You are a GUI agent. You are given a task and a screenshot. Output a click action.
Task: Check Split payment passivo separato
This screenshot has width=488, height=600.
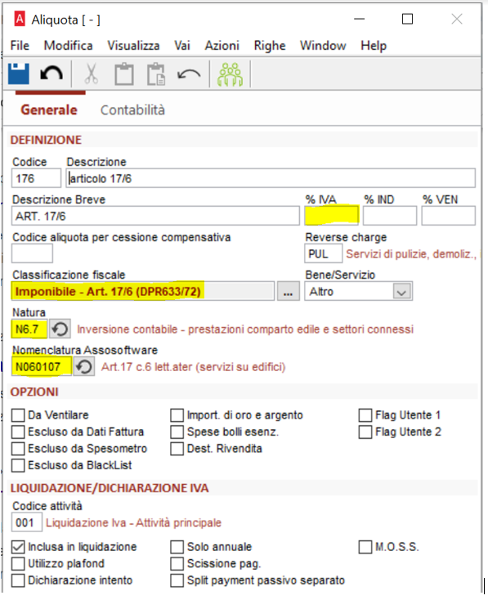(x=177, y=580)
